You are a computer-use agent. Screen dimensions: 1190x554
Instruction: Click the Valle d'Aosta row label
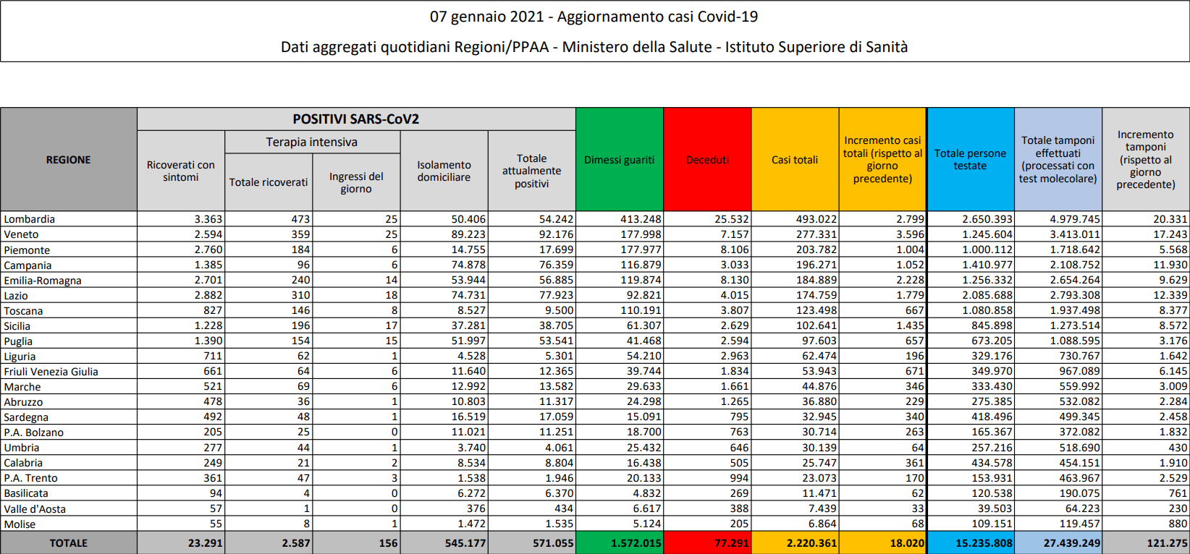coord(35,509)
